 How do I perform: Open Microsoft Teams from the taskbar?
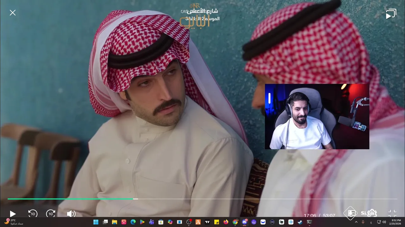152,222
